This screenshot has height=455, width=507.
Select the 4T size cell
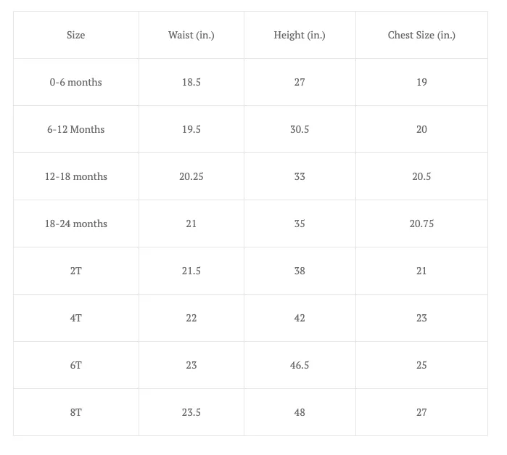pos(76,318)
